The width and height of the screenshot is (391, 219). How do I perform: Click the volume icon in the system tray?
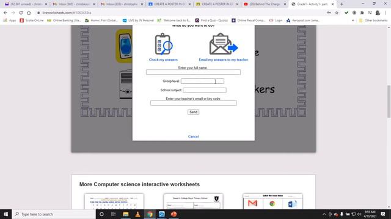tap(359, 214)
